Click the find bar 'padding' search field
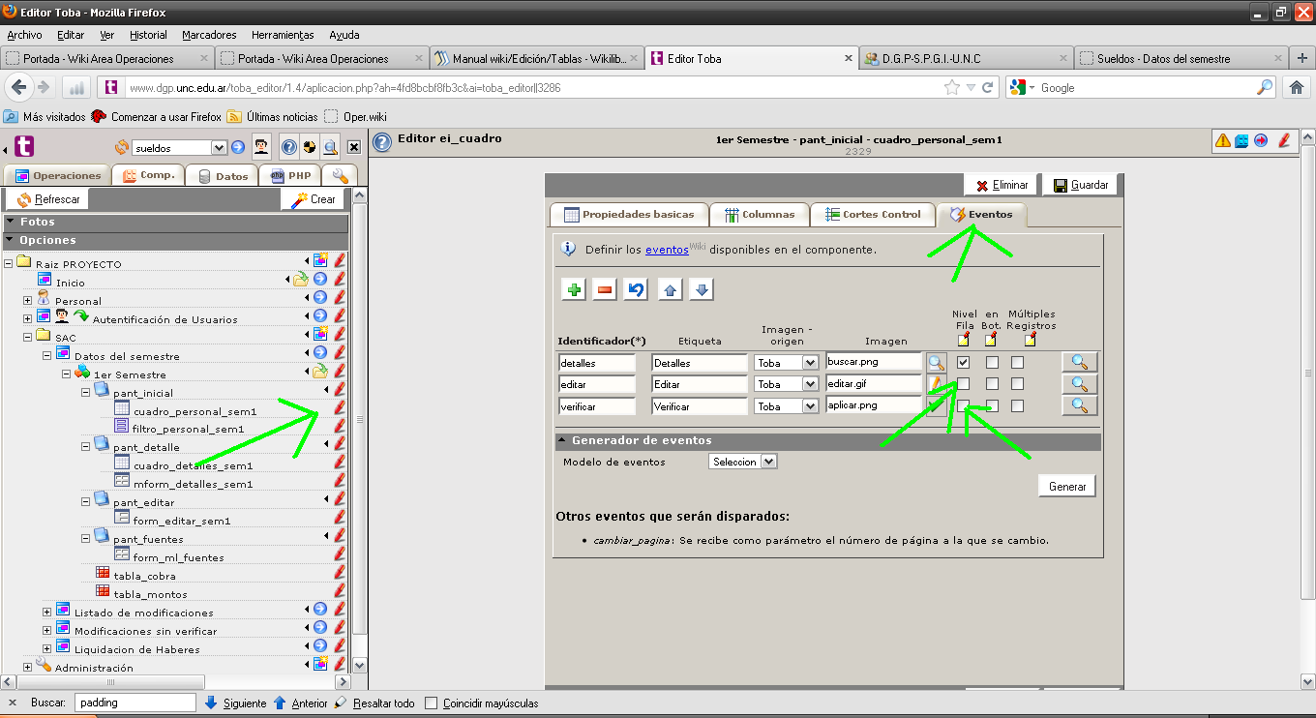The height and width of the screenshot is (718, 1316). pos(135,703)
